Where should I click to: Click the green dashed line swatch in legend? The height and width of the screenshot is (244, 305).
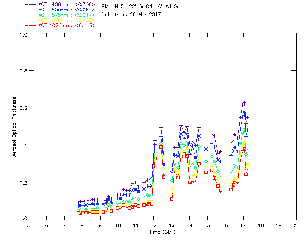(30, 15)
